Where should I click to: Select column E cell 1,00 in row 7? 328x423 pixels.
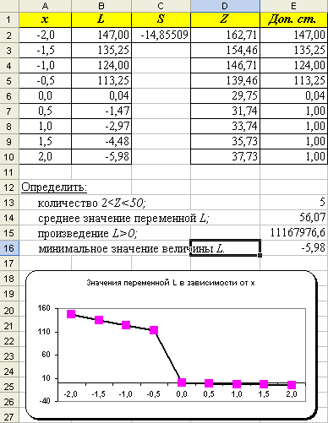tap(294, 111)
